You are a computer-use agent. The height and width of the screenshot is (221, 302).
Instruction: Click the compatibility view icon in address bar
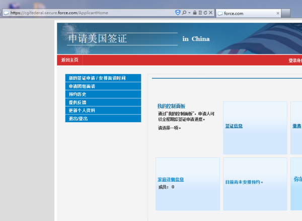[200, 13]
